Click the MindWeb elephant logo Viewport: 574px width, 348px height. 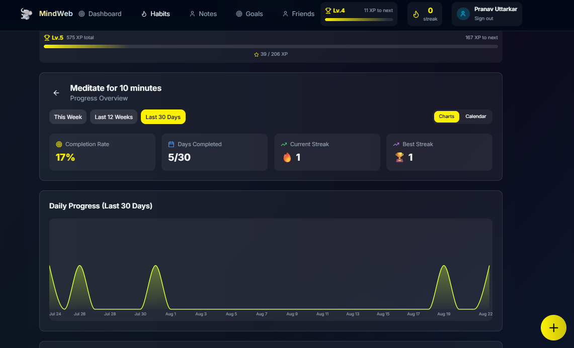26,14
